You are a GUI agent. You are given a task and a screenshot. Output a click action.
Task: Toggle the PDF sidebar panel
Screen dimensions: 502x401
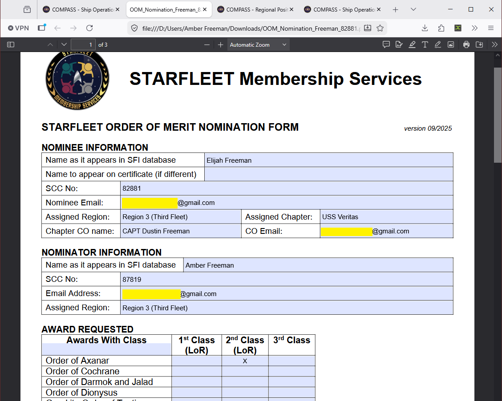tap(11, 45)
